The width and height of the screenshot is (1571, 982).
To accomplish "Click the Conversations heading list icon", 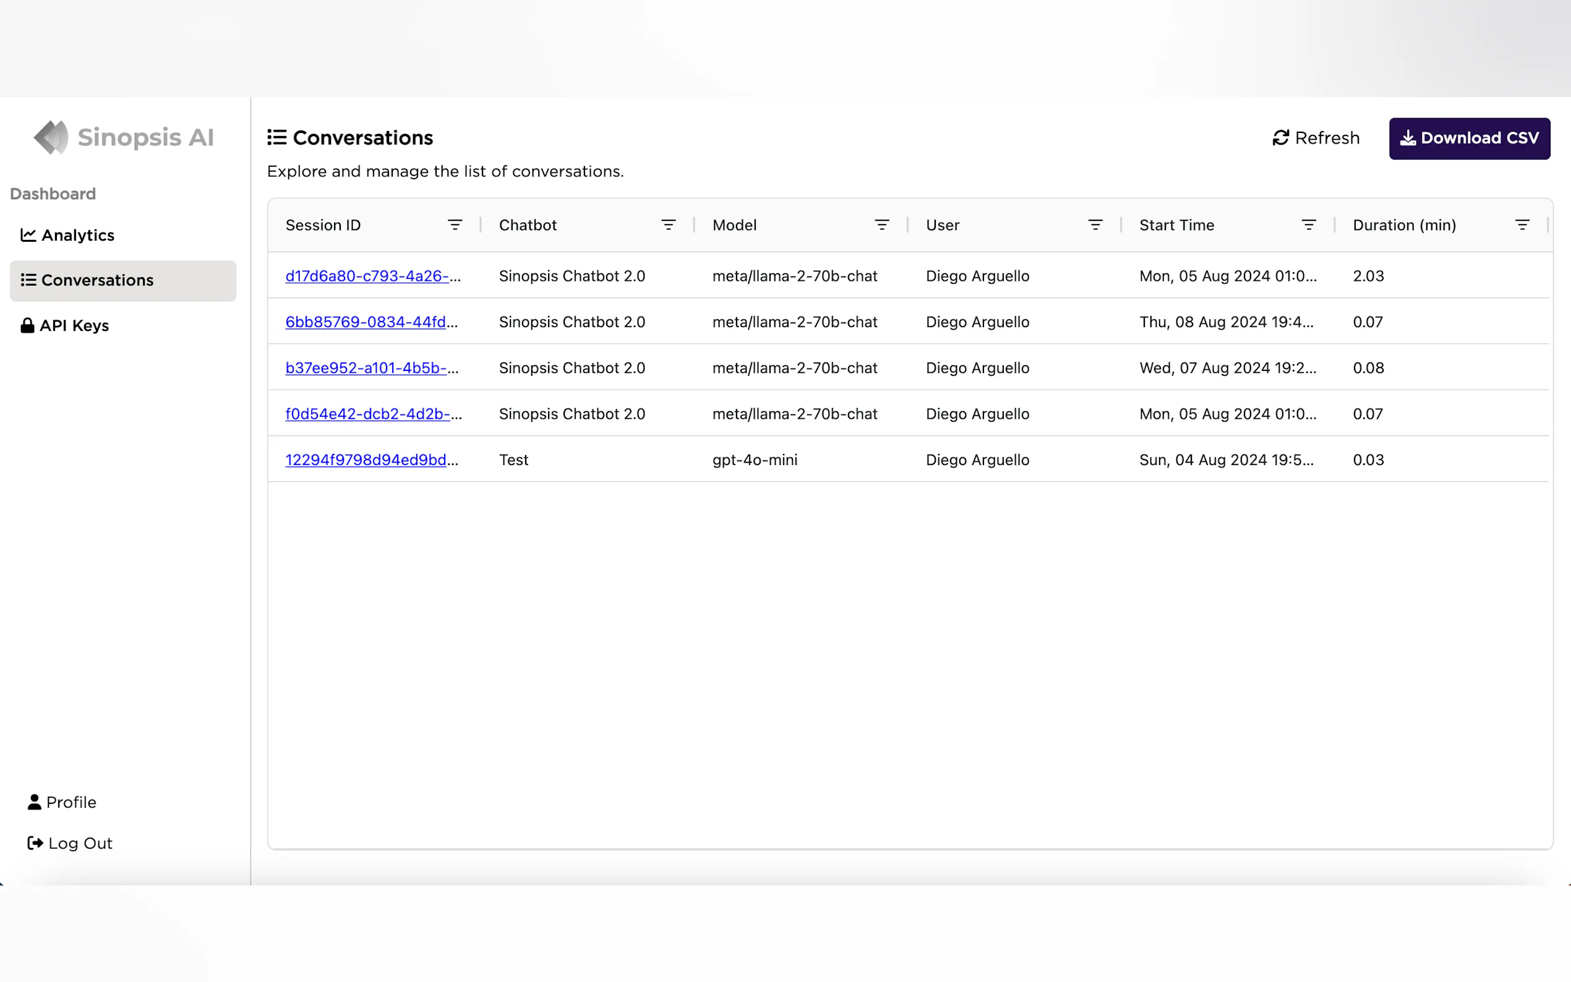I will coord(276,137).
